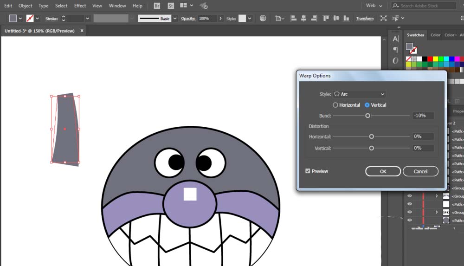
Task: Hide the mustache Group layer eye icon
Action: [x=410, y=196]
